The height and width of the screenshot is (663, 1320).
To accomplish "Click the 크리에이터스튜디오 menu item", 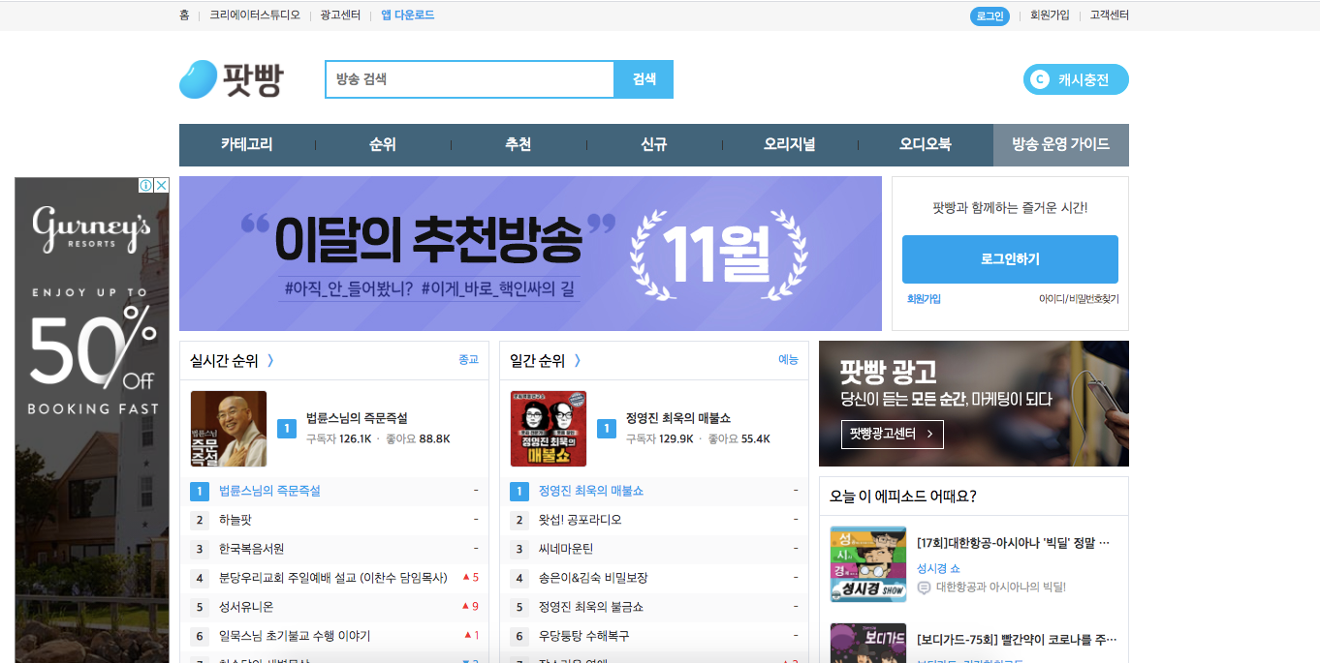I will coord(253,15).
